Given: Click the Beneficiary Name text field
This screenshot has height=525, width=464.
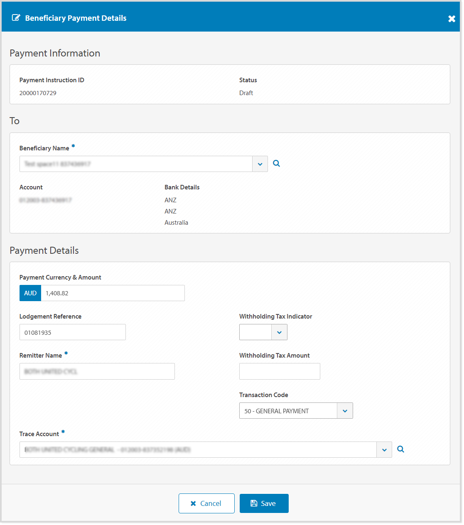Looking at the screenshot, I should [x=135, y=164].
